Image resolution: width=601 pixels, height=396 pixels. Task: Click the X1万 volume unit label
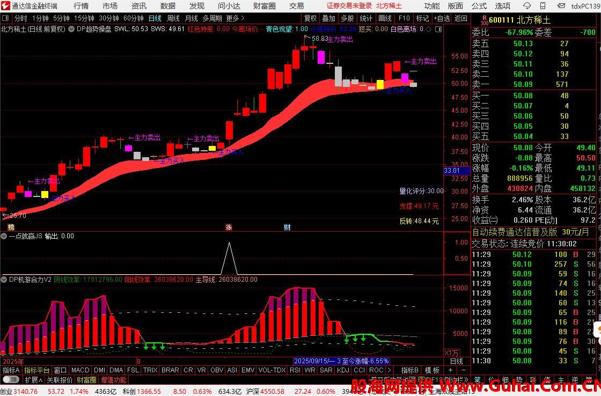point(451,353)
